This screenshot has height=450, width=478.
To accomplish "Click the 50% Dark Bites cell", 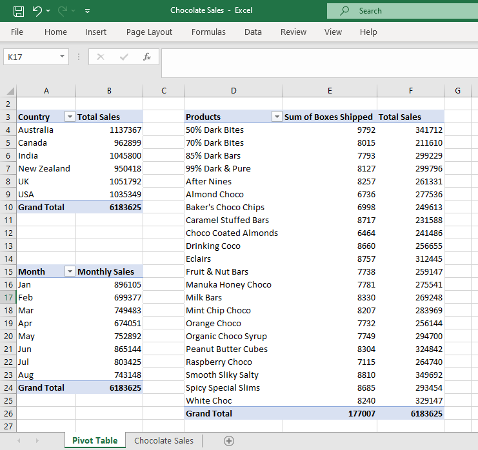I will [234, 130].
